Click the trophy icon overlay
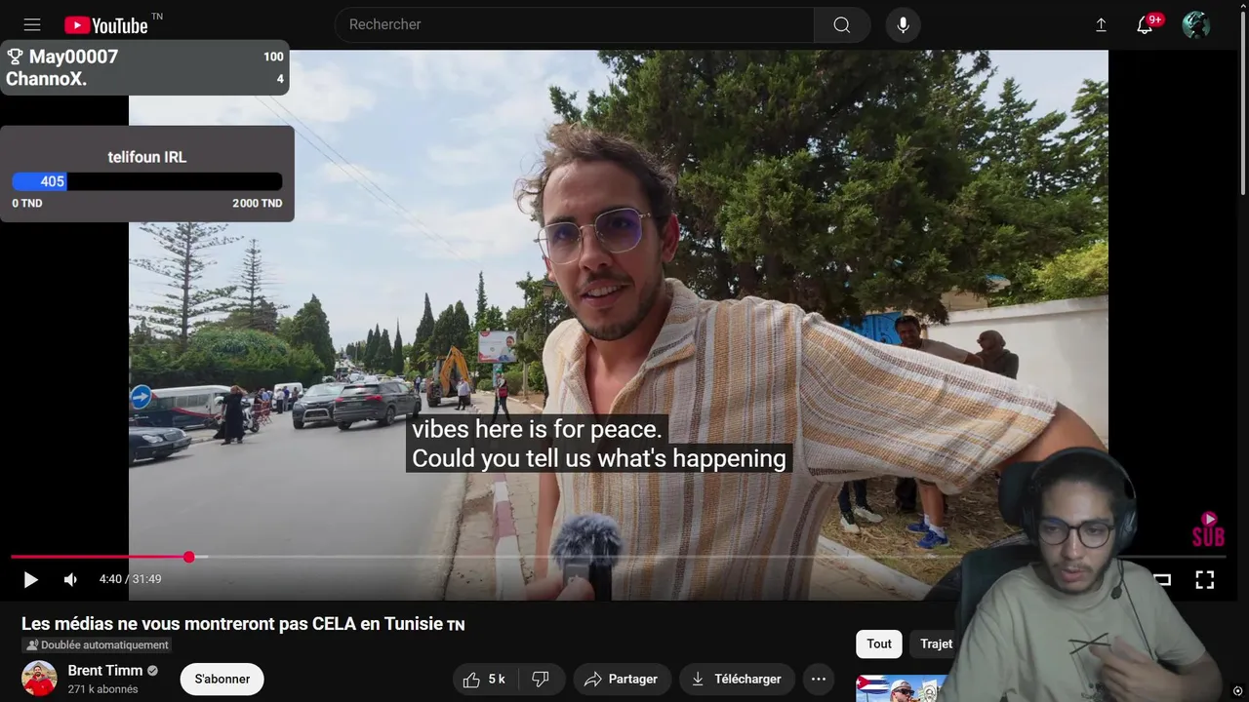Screen dimensions: 1249x702 pyautogui.click(x=15, y=57)
